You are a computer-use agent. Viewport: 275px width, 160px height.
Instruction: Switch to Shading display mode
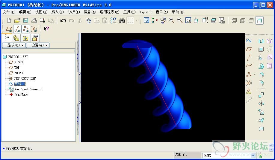[x=259, y=21]
